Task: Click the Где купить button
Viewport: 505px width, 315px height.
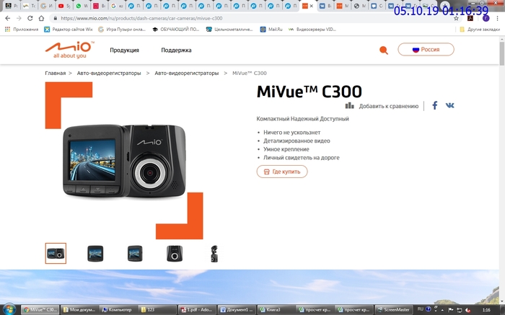Action: point(282,172)
